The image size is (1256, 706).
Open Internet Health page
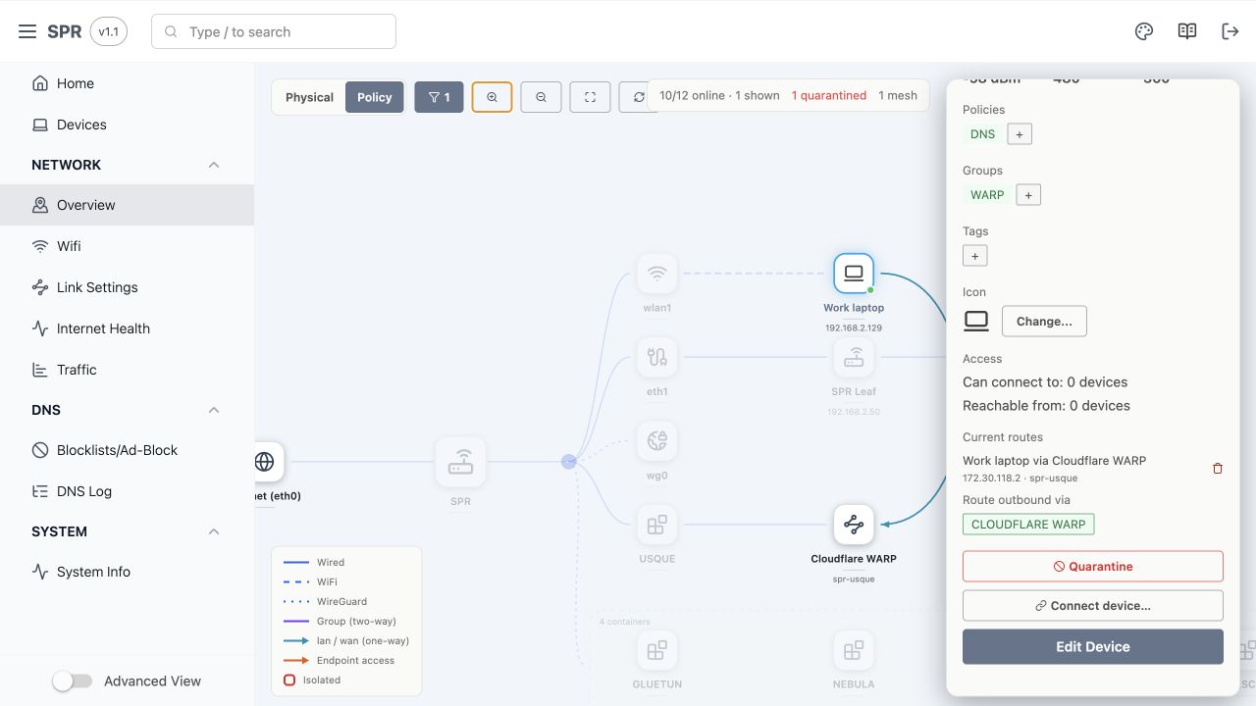(127, 328)
